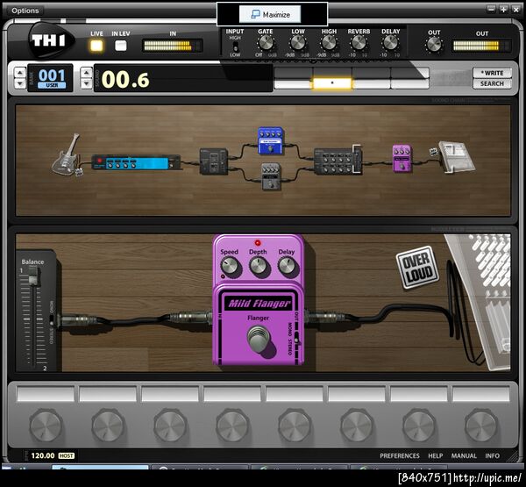This screenshot has height=487, width=526.
Task: Open the 001 USER bank display
Action: point(52,78)
